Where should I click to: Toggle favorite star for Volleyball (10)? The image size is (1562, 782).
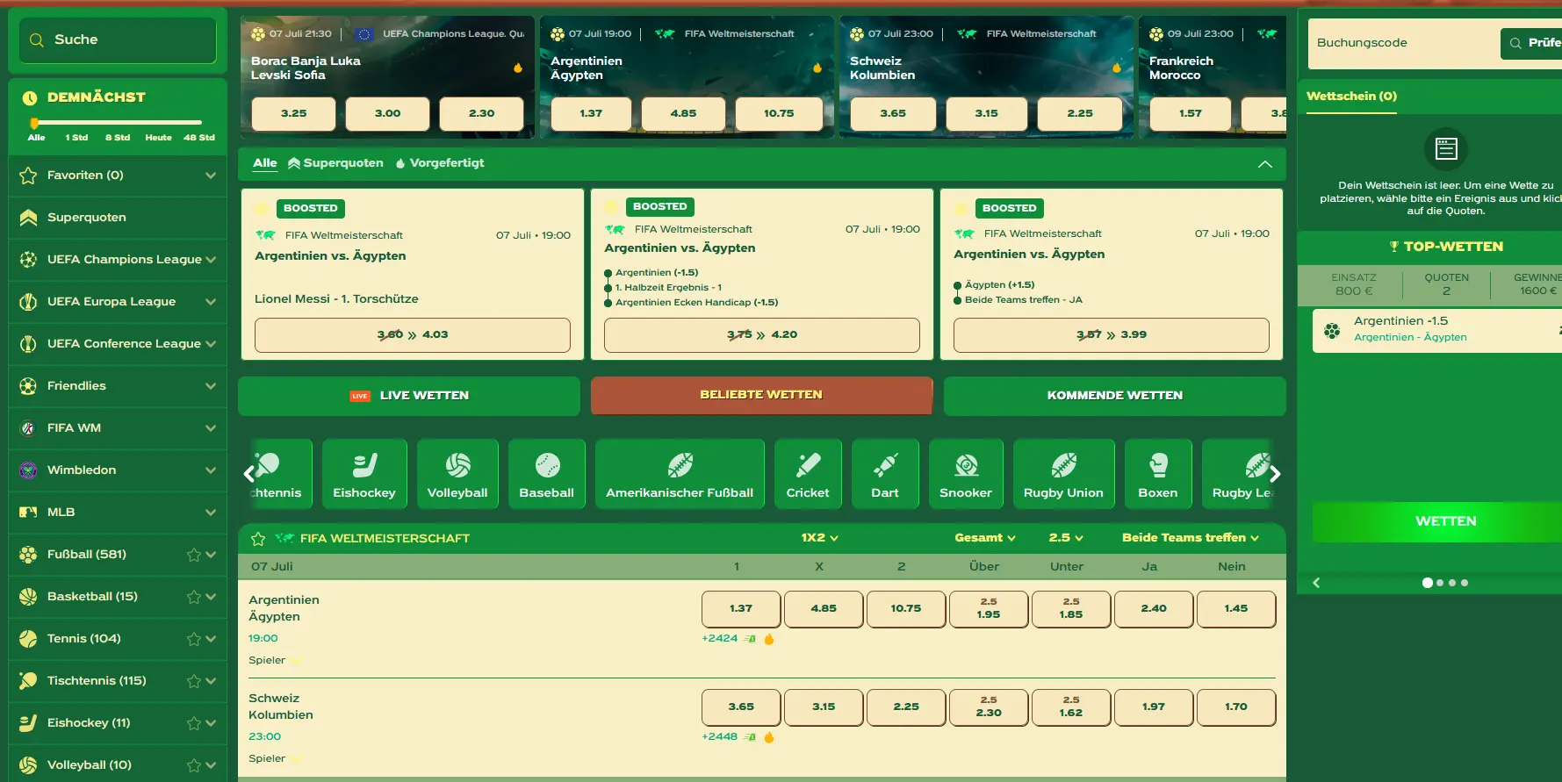pyautogui.click(x=194, y=765)
